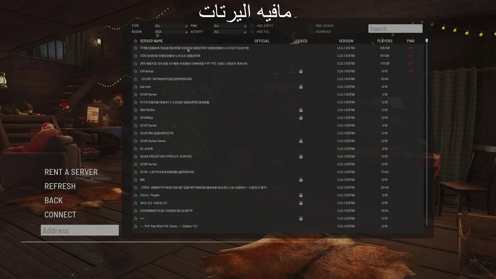Sort by the Version column header
496x279 pixels.
[x=346, y=41]
